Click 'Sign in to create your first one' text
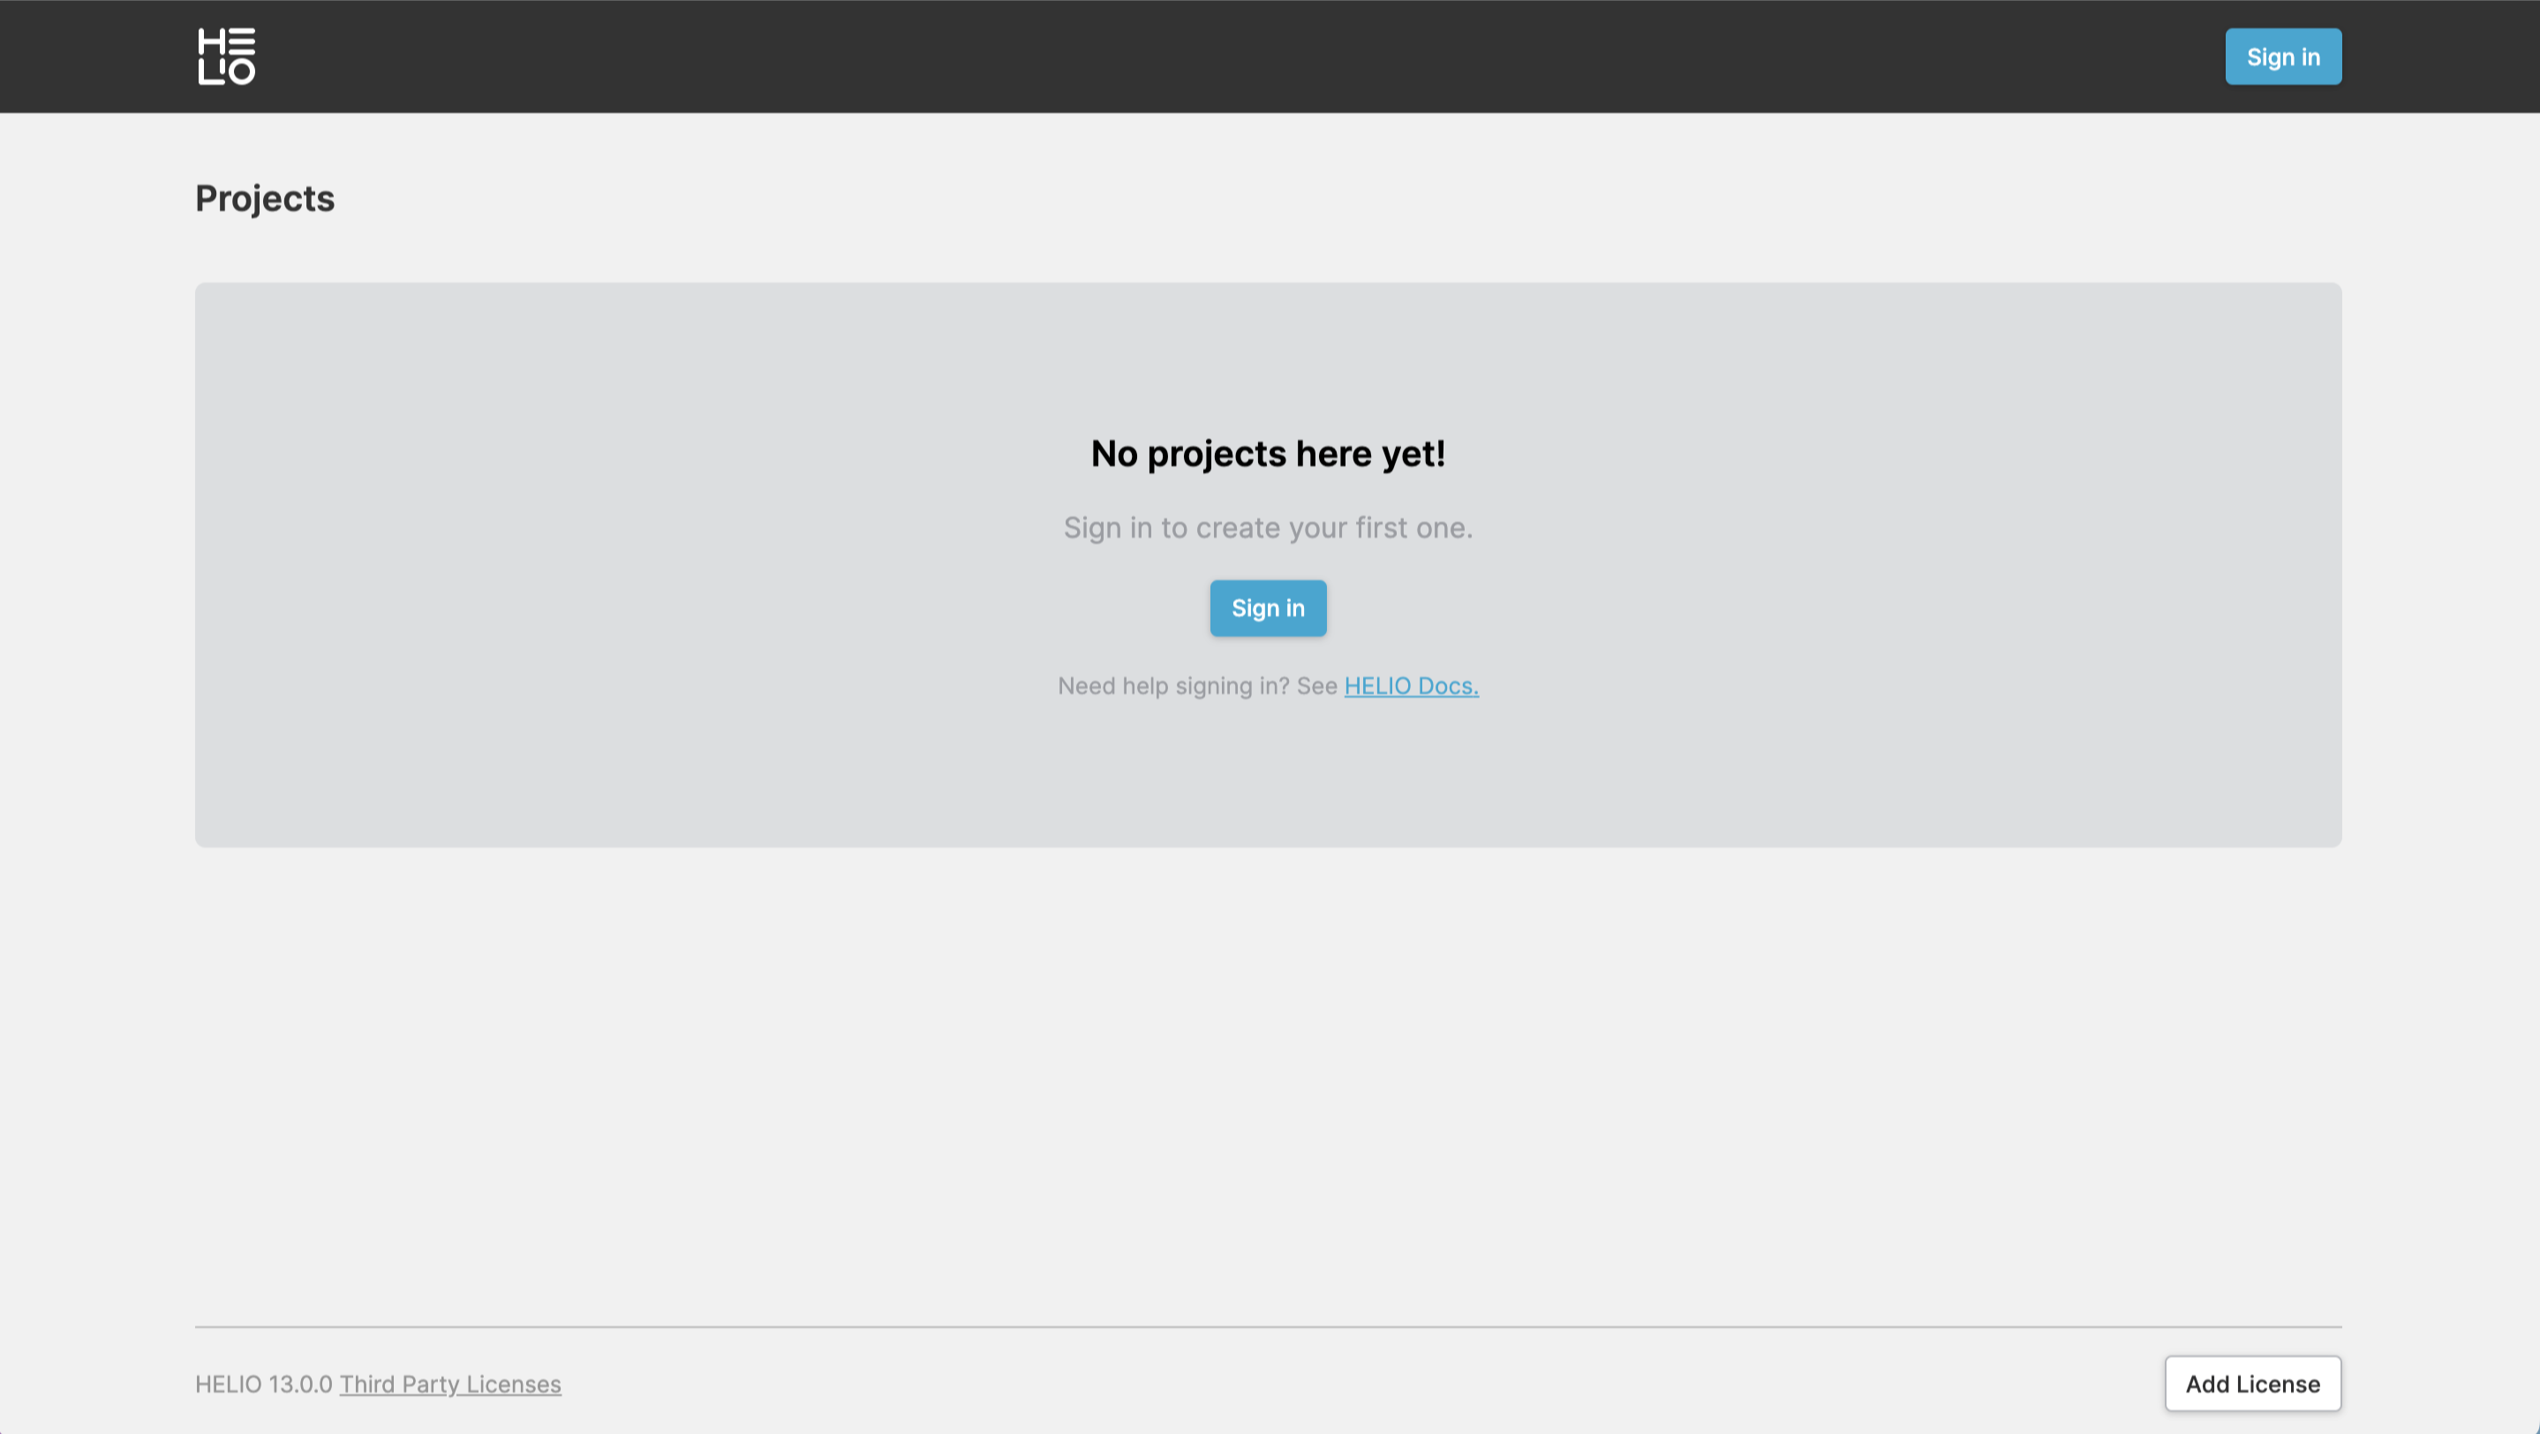Viewport: 2540px width, 1434px height. (1267, 528)
